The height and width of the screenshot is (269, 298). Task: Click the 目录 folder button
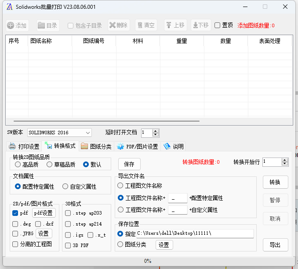coord(48,25)
